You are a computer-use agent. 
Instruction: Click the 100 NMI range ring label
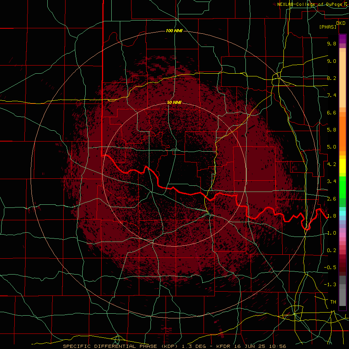point(174,31)
